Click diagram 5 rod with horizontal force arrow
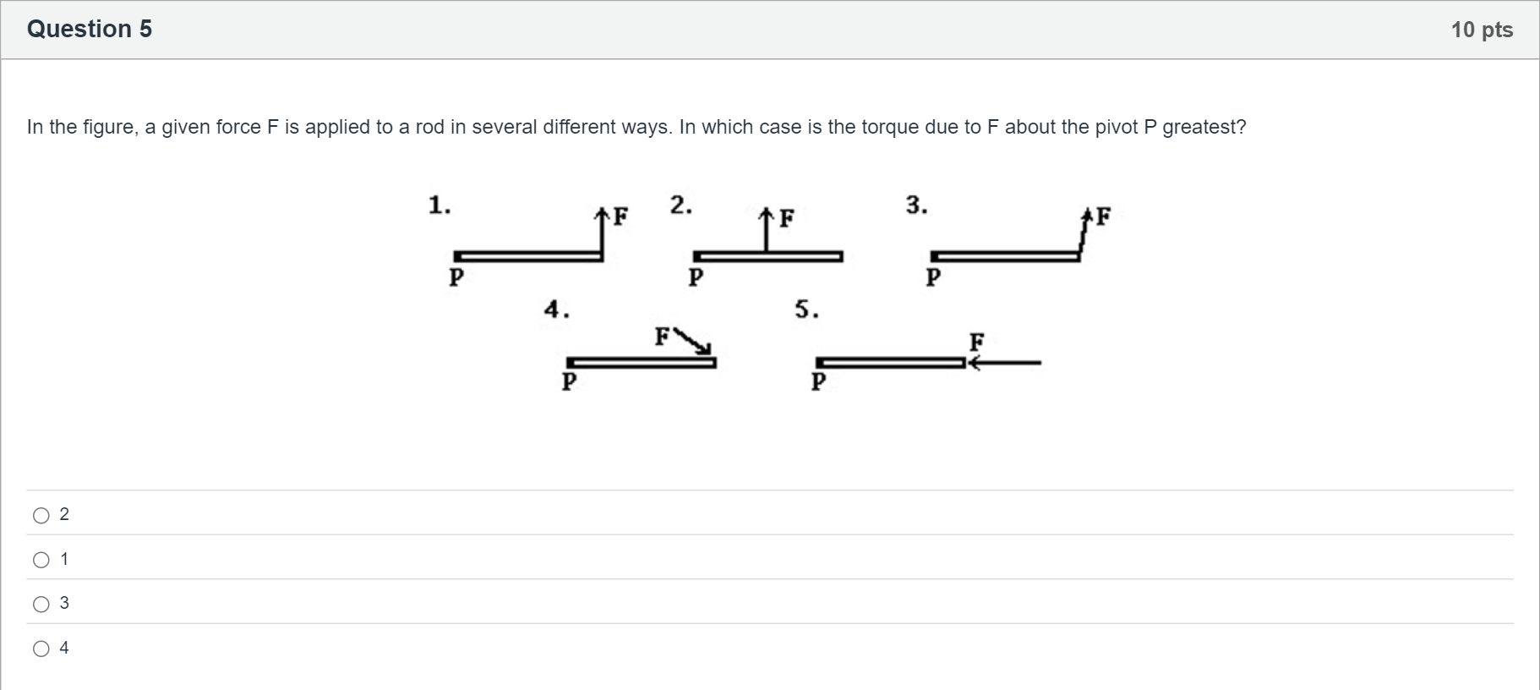1540x690 pixels. pos(890,363)
